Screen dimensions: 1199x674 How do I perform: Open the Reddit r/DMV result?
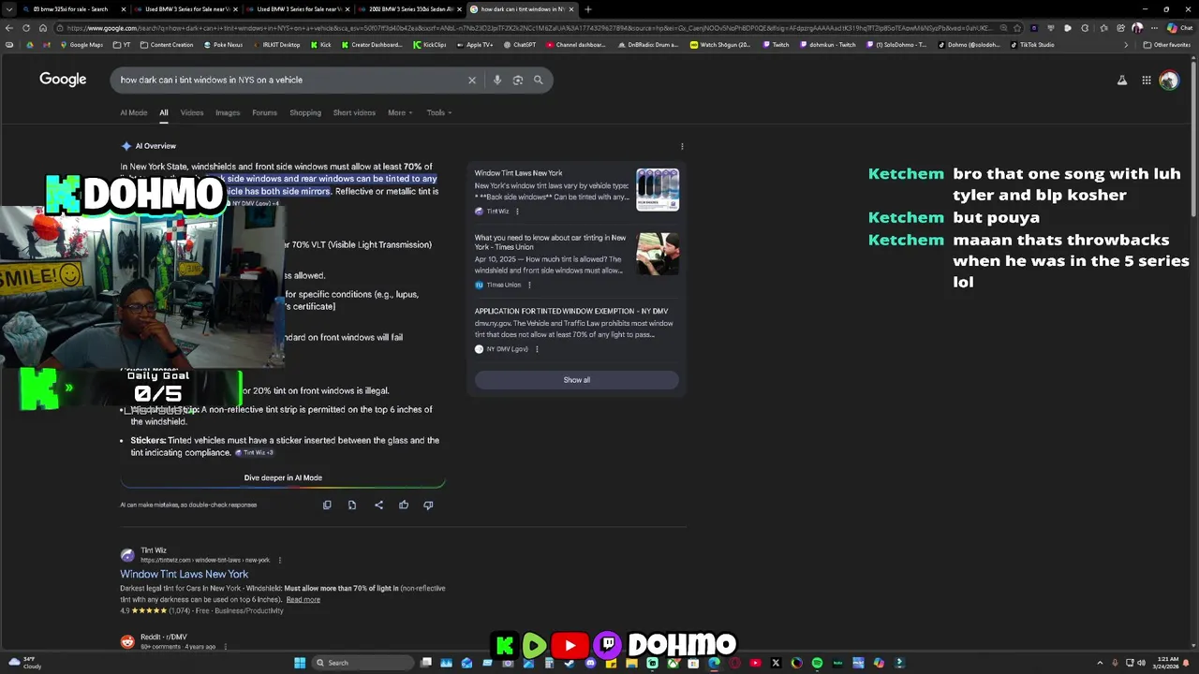(x=164, y=637)
